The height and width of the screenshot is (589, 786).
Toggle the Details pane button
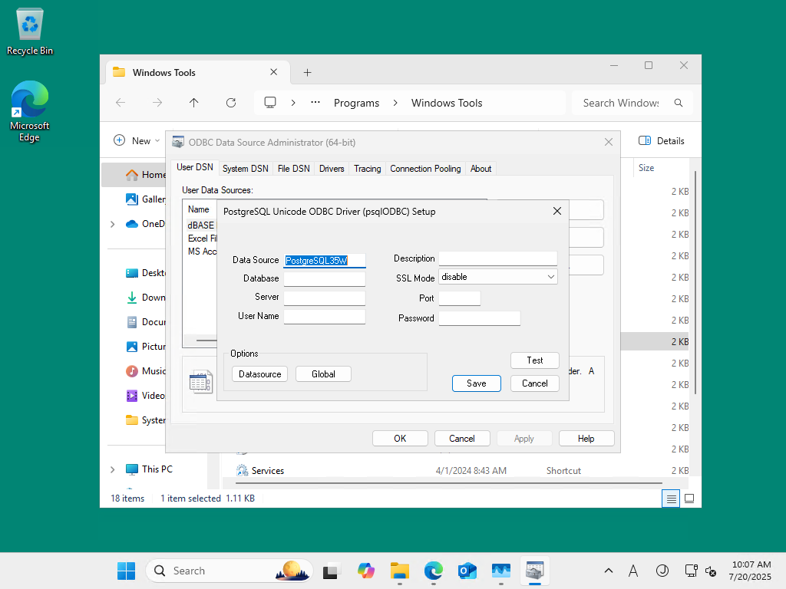click(x=661, y=141)
